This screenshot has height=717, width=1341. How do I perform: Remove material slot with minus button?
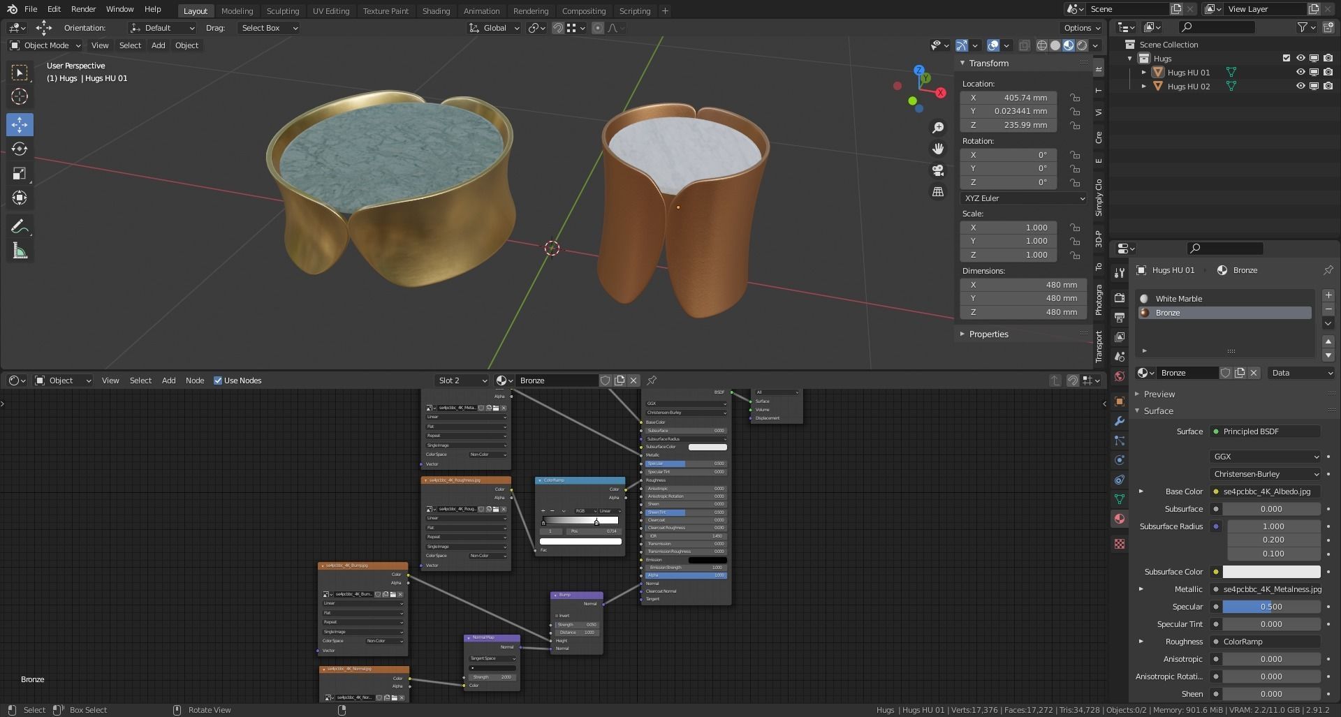(x=1328, y=309)
